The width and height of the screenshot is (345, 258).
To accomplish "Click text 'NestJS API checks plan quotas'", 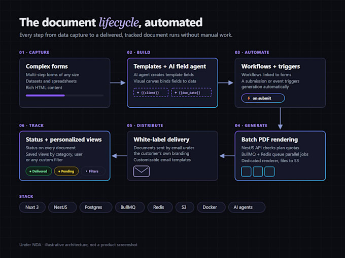I will 270,148.
